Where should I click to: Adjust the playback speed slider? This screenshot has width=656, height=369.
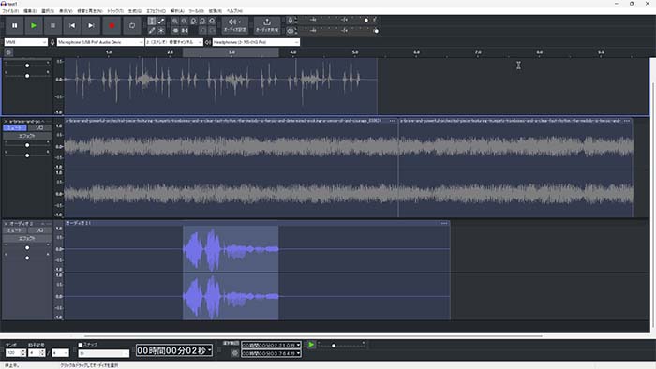pyautogui.click(x=334, y=346)
